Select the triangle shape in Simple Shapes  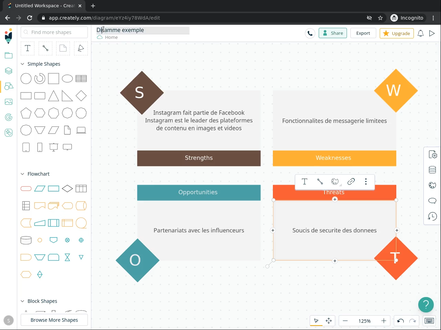53,96
